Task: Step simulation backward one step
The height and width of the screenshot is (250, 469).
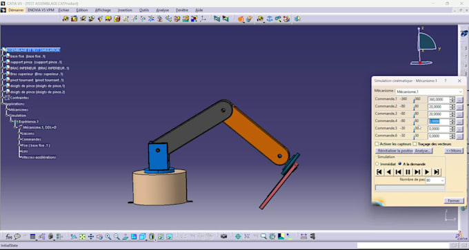Action: tap(398, 172)
